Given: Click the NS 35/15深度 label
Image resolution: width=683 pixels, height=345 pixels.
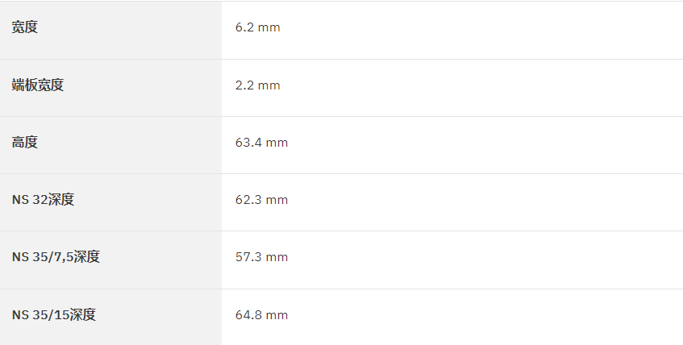Looking at the screenshot, I should pyautogui.click(x=53, y=314).
